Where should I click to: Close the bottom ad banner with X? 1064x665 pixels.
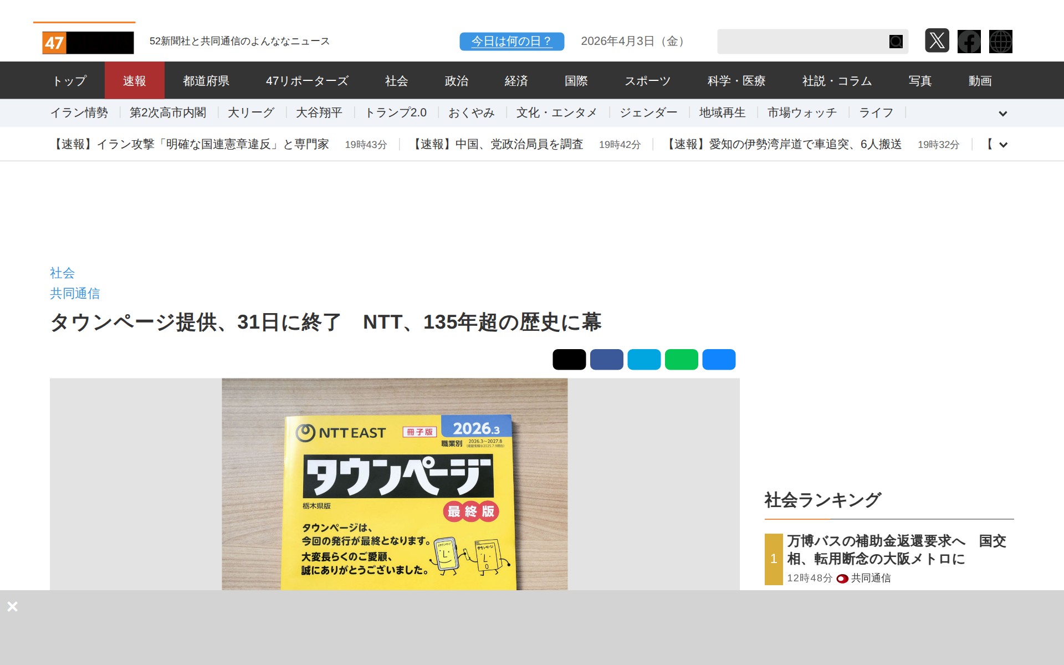click(13, 607)
